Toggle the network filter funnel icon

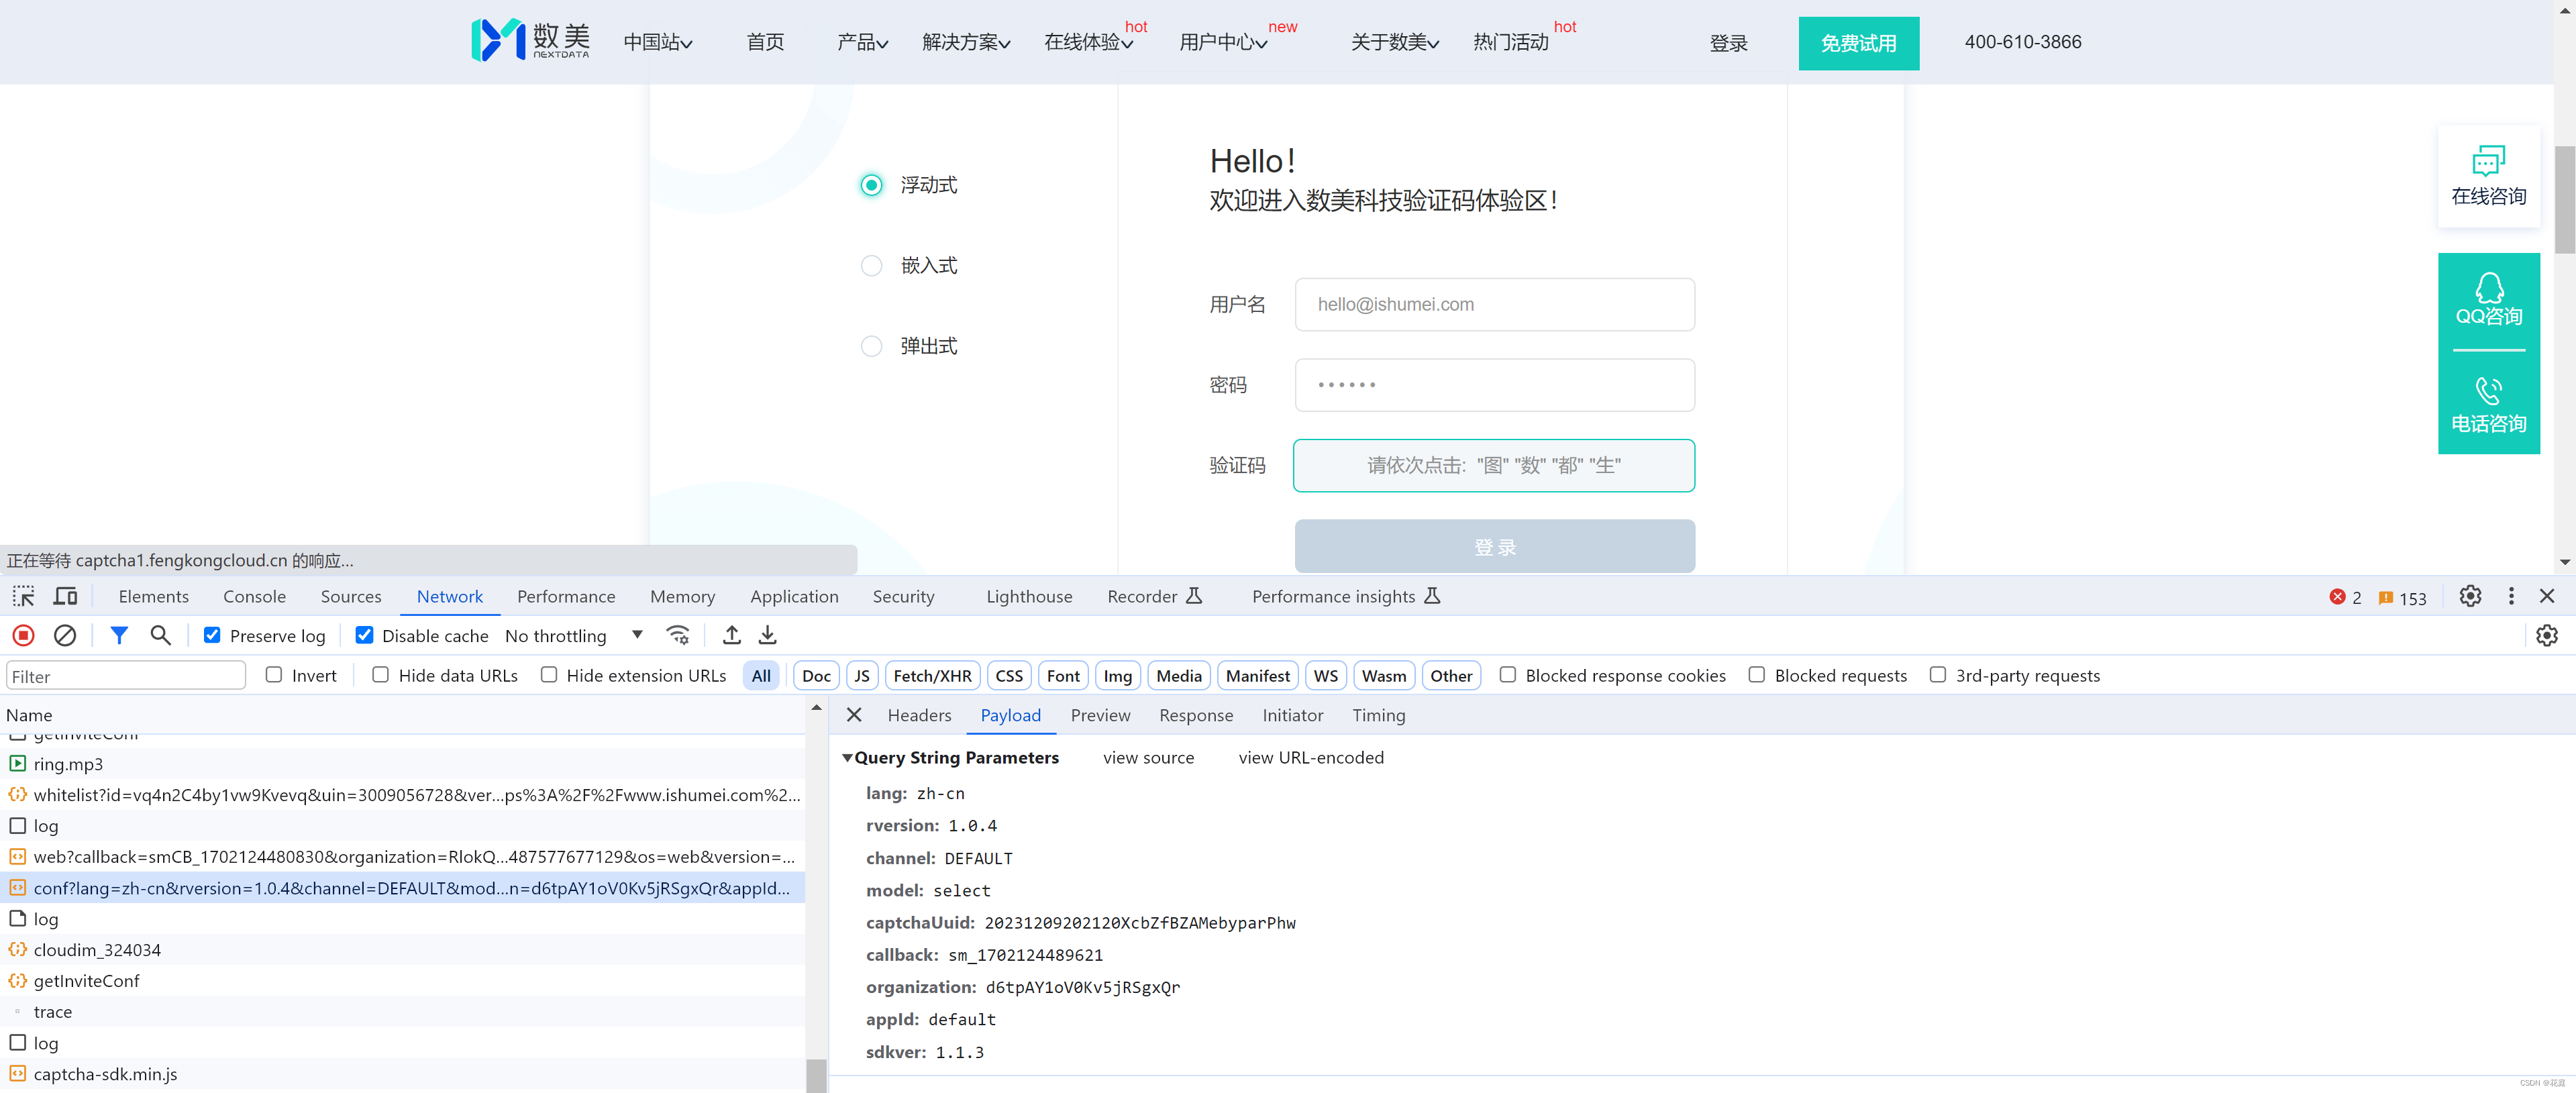[119, 635]
